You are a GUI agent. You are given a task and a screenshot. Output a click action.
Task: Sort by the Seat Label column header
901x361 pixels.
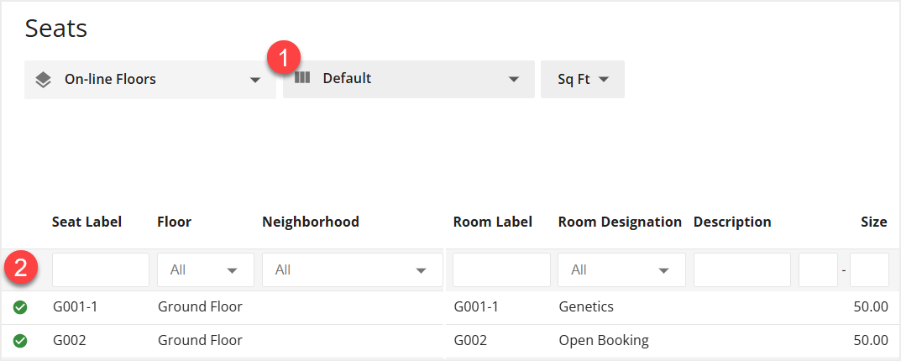tap(86, 222)
